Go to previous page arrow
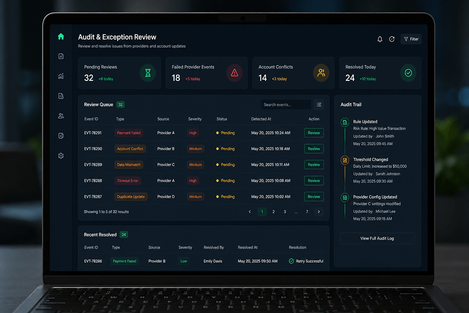Viewport: 469px width, 313px height. click(x=250, y=212)
